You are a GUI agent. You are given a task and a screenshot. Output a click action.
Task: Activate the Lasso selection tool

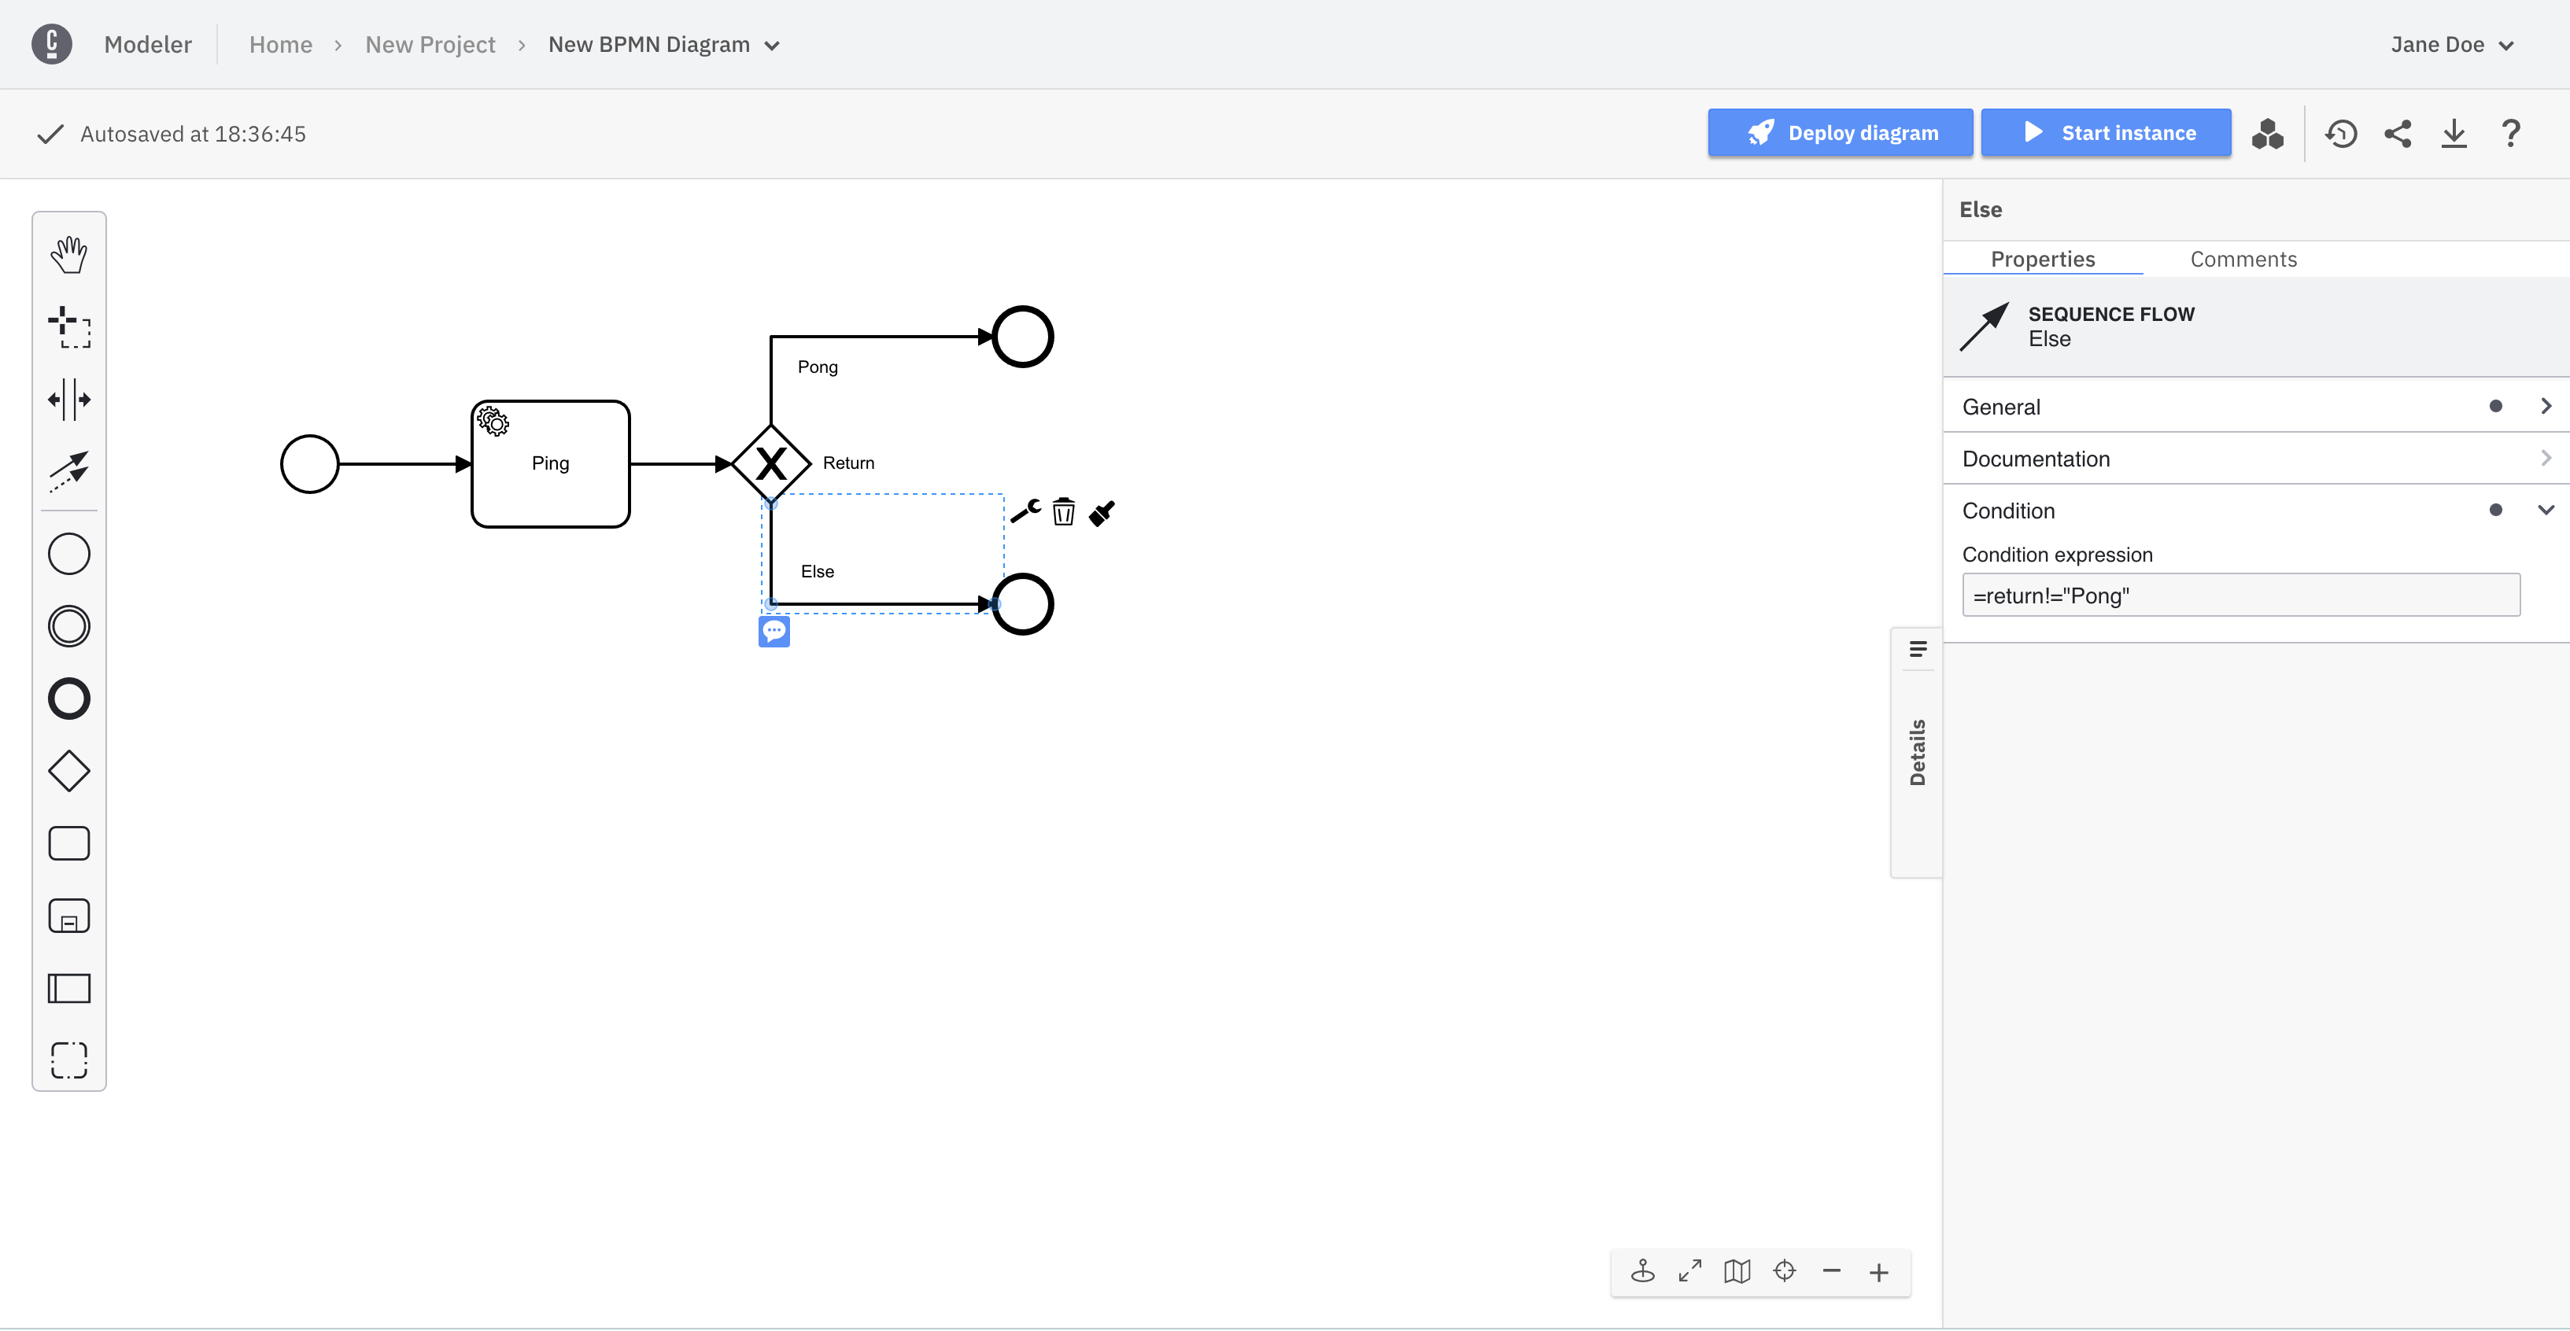68,327
